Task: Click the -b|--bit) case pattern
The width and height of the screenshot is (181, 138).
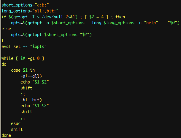Action: point(31,100)
